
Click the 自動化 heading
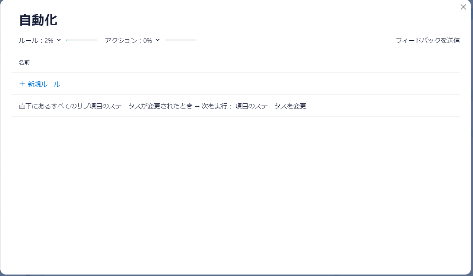(38, 20)
